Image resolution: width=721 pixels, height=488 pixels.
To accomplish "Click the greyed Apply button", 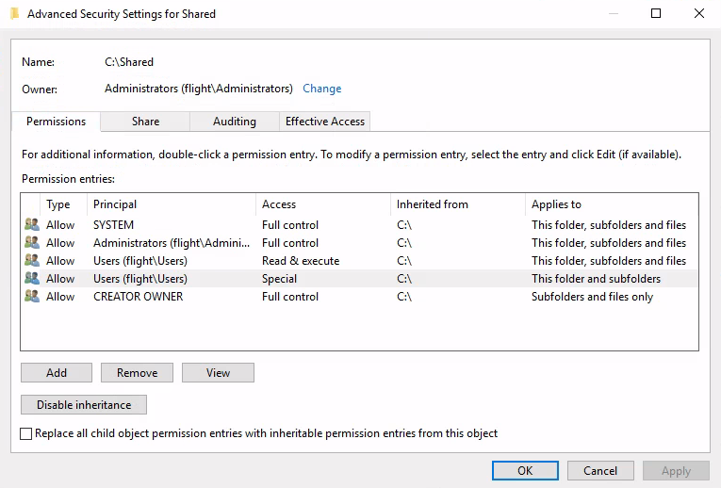I will point(676,470).
